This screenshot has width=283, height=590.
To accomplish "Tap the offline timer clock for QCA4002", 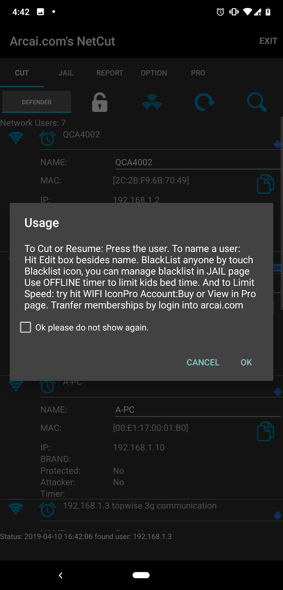I will (47, 139).
